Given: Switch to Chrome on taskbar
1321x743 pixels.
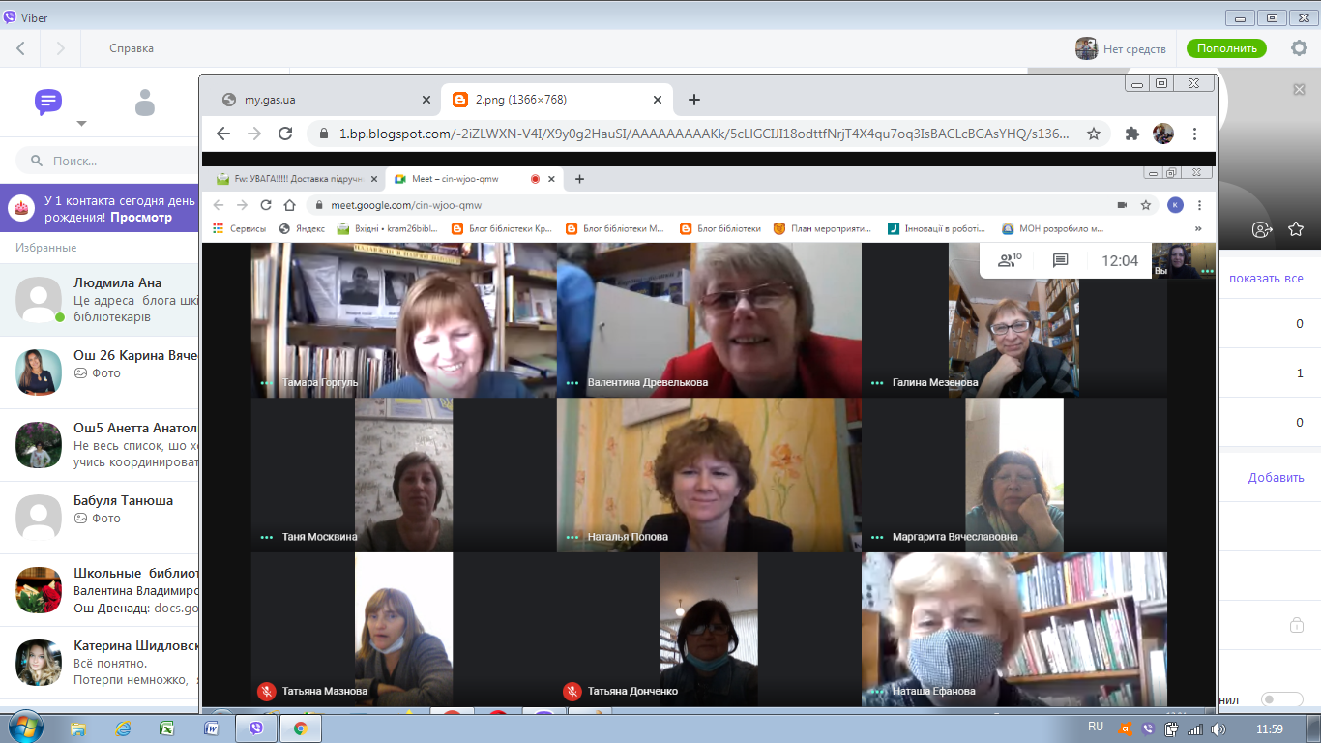Looking at the screenshot, I should pos(301,728).
